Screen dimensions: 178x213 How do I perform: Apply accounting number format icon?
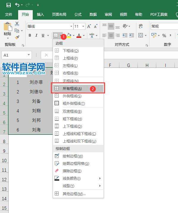coord(154,35)
